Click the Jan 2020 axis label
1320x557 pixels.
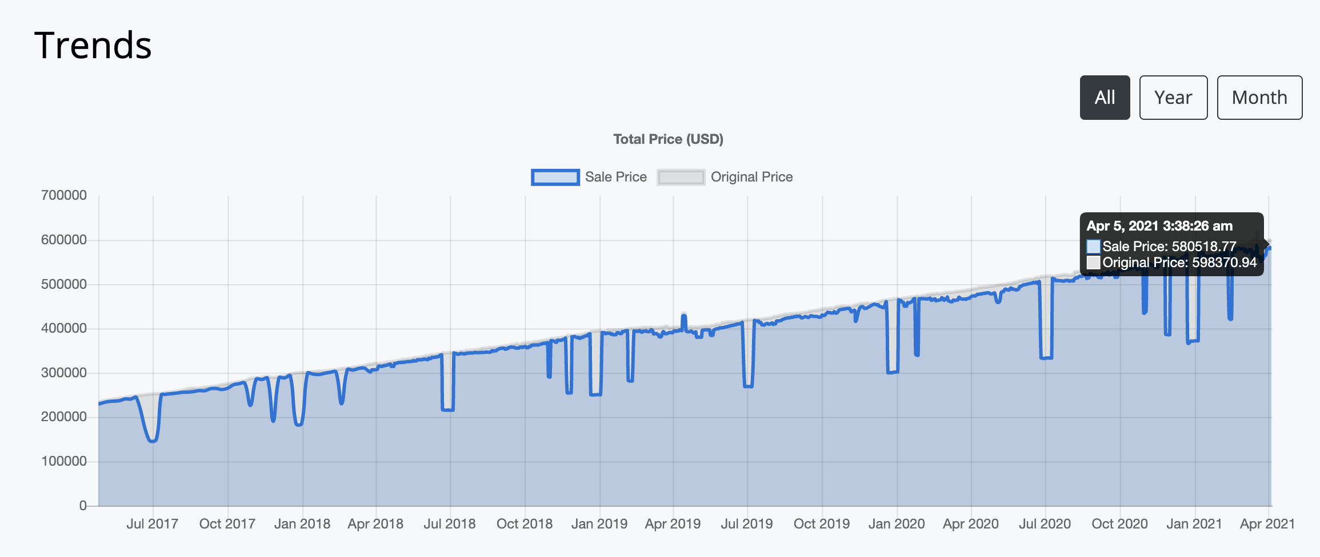click(x=897, y=524)
